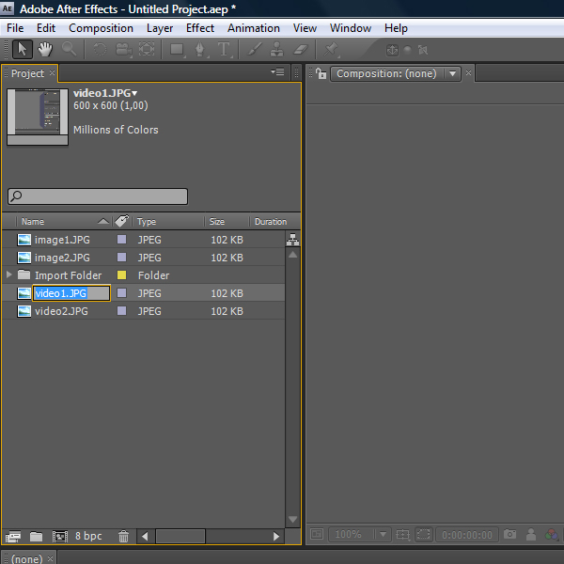Select the Zoom magnifier tool

pyautogui.click(x=69, y=49)
